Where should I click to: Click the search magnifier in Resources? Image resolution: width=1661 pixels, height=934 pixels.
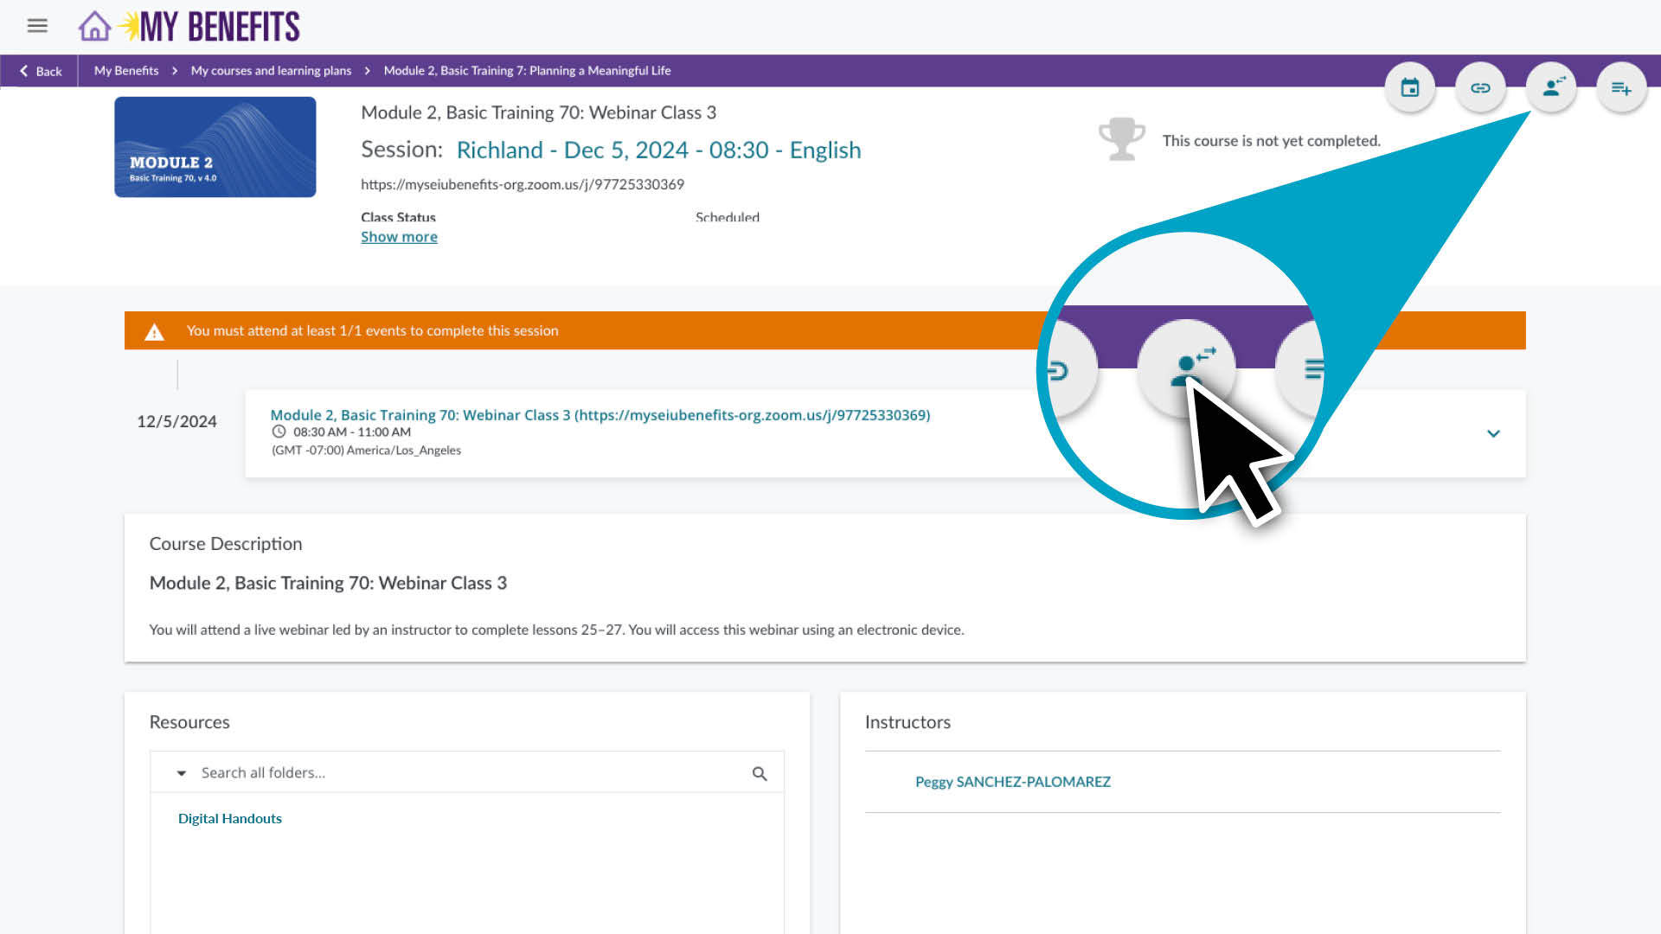click(760, 772)
